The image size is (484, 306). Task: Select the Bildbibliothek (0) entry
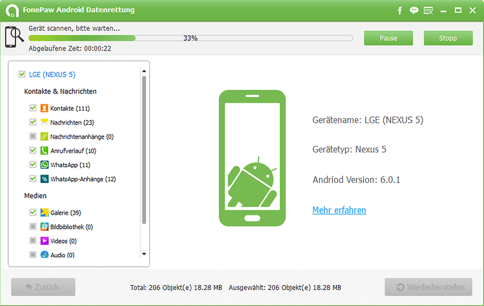(x=72, y=227)
